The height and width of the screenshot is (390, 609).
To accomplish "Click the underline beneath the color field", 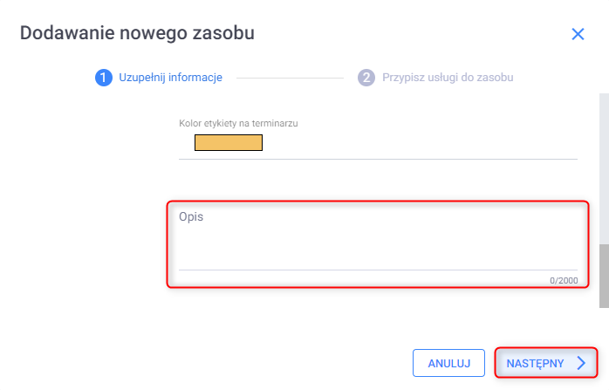I will (377, 159).
